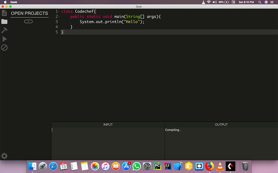This screenshot has width=278, height=173.
Task: Open Calendar from the dock
Action: click(x=64, y=166)
